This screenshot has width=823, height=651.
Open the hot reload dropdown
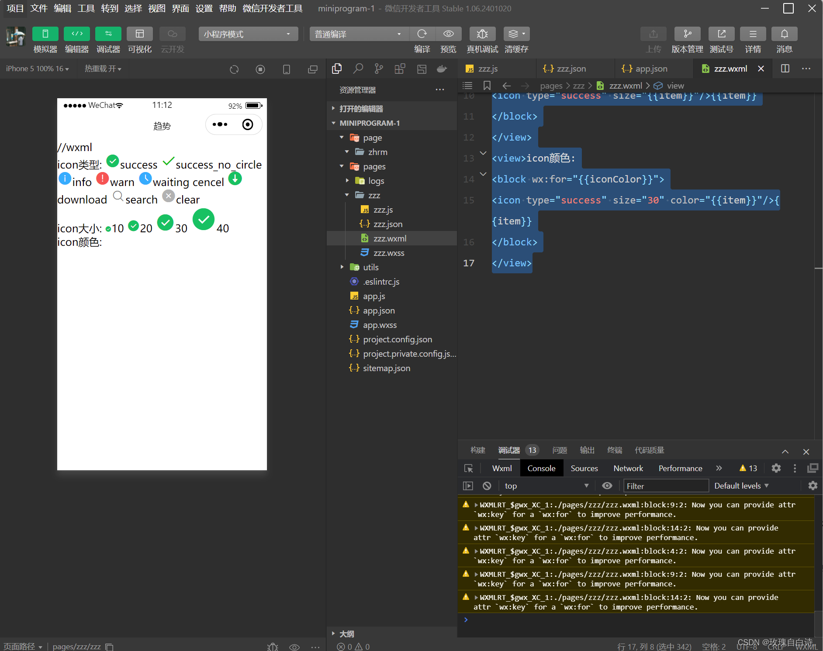[x=103, y=69]
